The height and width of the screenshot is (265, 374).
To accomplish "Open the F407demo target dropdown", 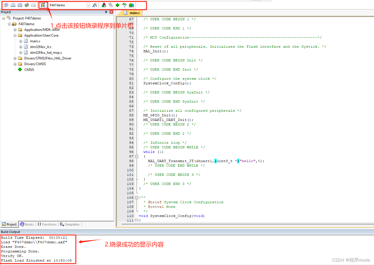I will coord(88,5).
